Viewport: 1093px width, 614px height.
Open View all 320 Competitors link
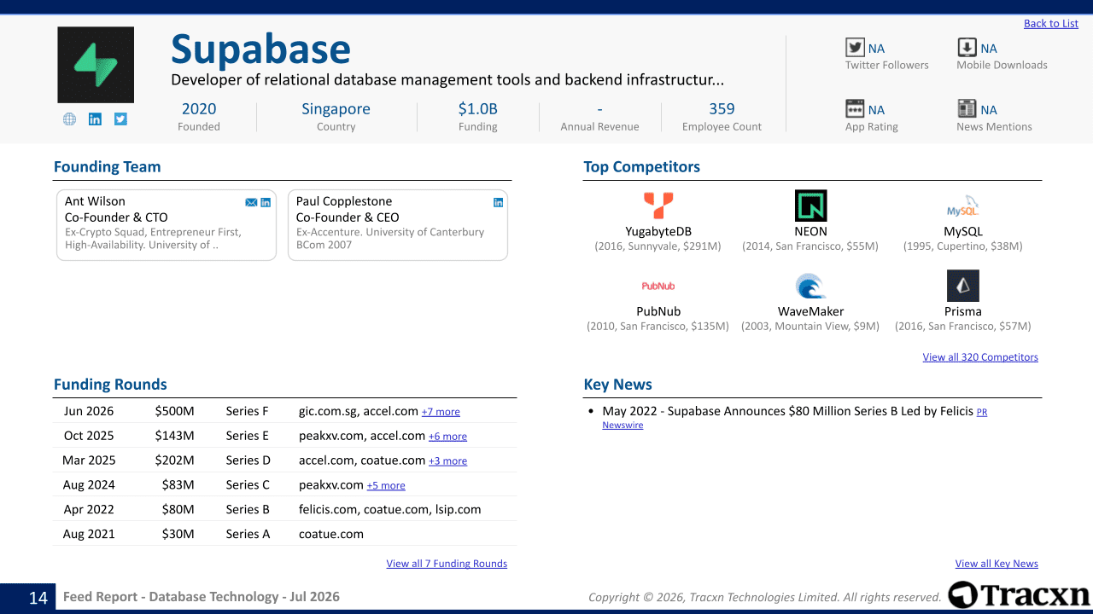[x=980, y=357]
